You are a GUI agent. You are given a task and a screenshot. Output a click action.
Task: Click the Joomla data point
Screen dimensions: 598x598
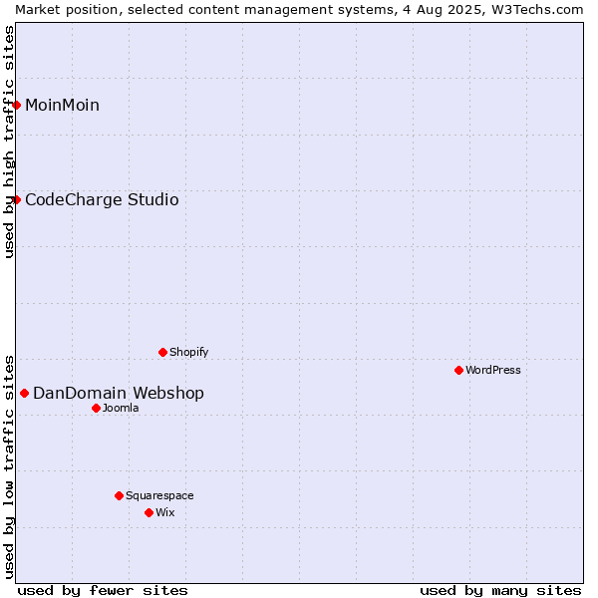tap(96, 409)
